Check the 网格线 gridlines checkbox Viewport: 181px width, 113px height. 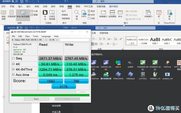[x=60, y=15]
